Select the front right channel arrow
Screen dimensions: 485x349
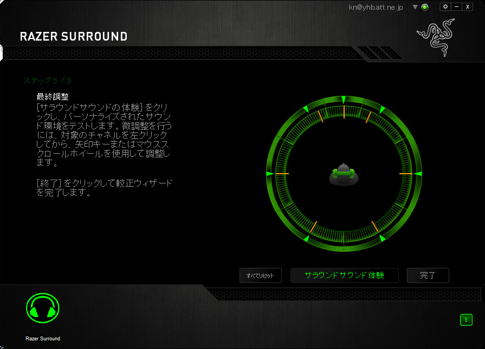click(382, 110)
